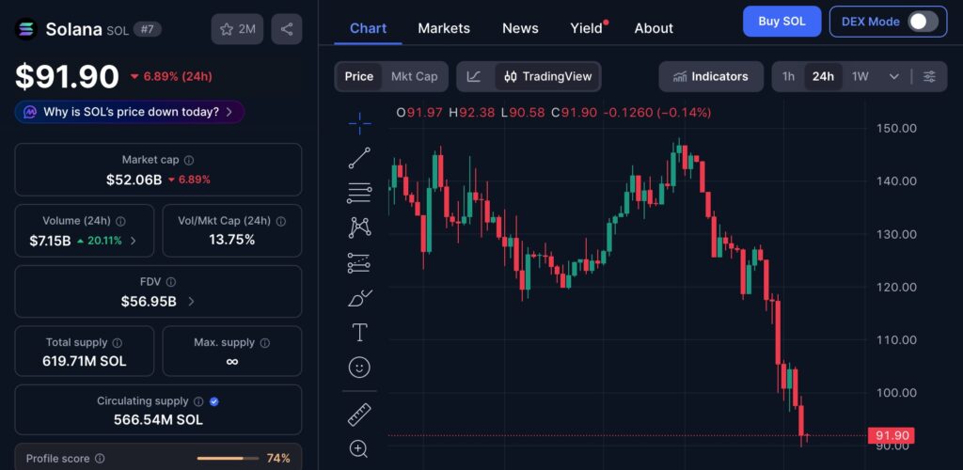
Task: Switch to the News tab
Action: (x=520, y=28)
